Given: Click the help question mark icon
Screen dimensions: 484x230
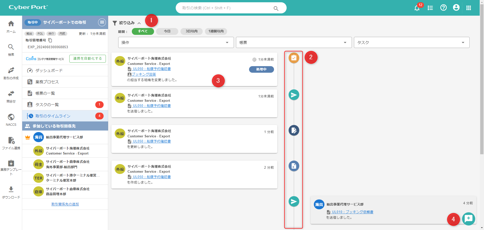Looking at the screenshot, I should 443,8.
